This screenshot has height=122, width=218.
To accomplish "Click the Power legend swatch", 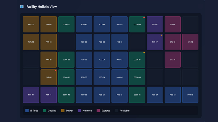I will (63, 111).
